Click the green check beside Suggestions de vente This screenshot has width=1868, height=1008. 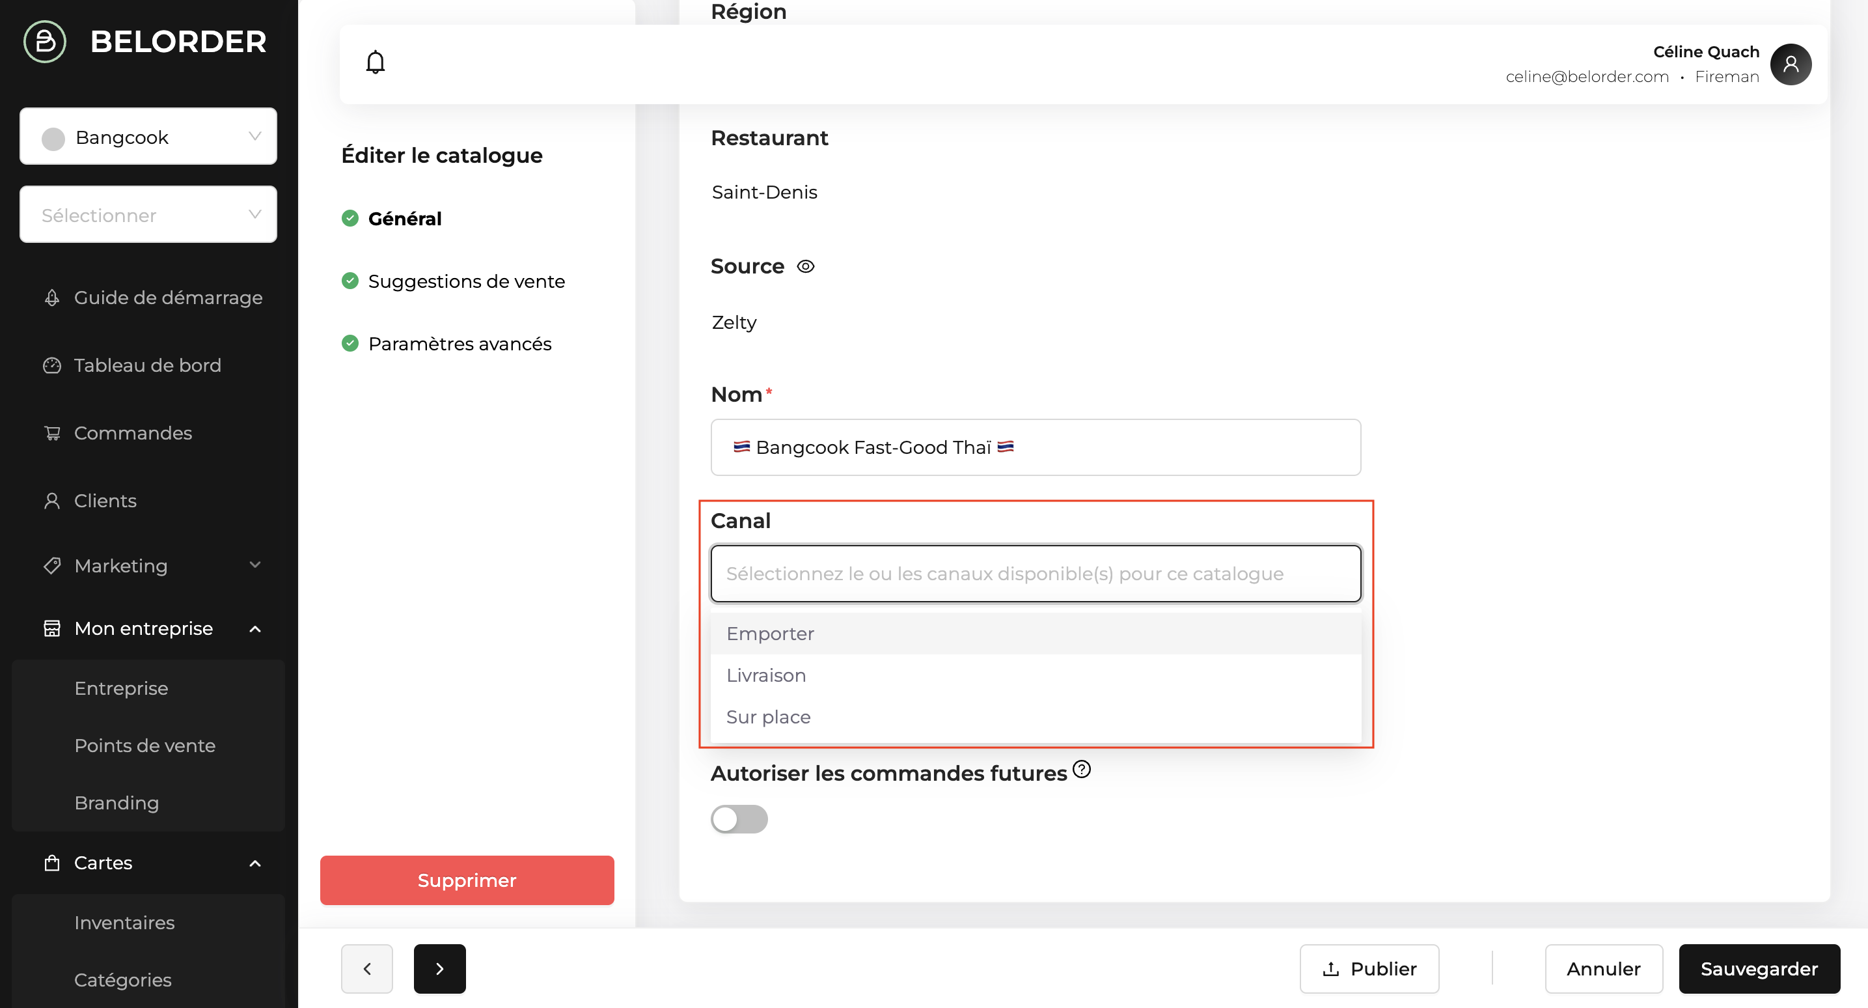pos(350,280)
